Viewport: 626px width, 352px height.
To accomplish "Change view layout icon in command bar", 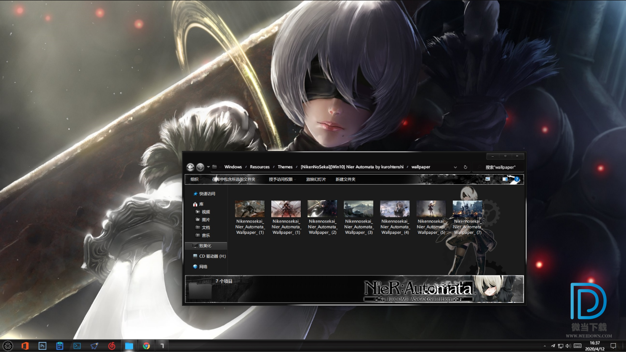I will click(487, 179).
